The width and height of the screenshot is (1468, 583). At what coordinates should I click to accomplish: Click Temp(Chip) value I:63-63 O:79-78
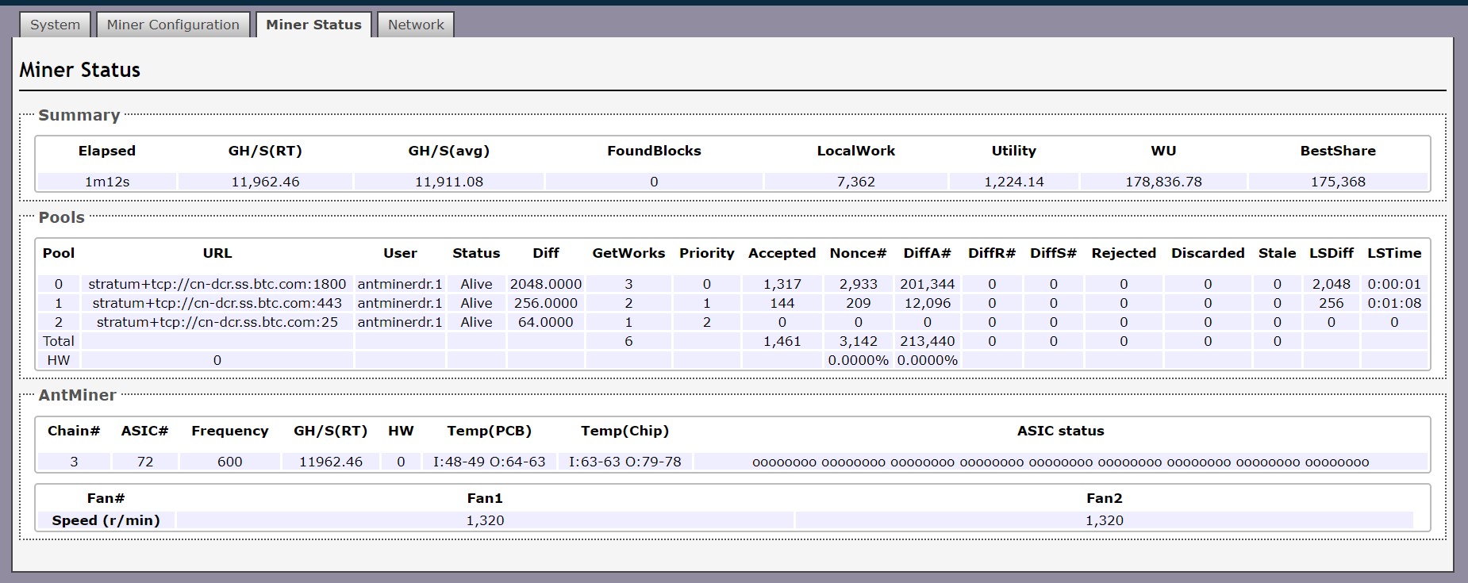pyautogui.click(x=624, y=462)
